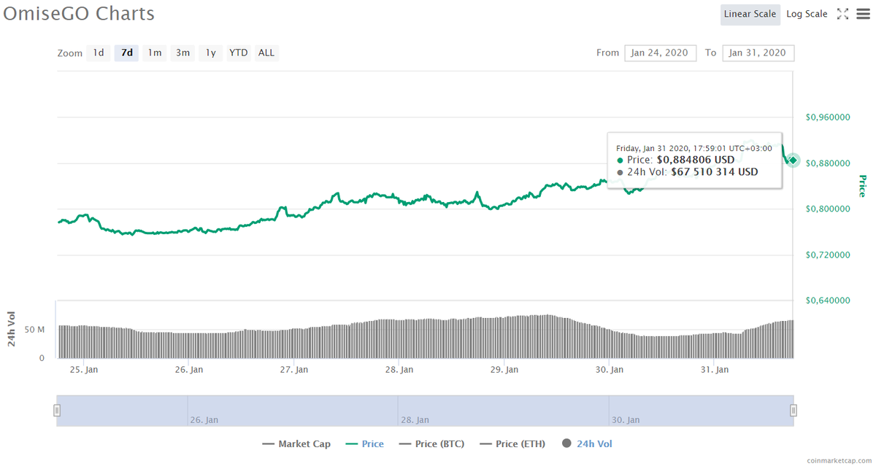
Task: Switch to Linear Scale
Action: click(x=750, y=14)
